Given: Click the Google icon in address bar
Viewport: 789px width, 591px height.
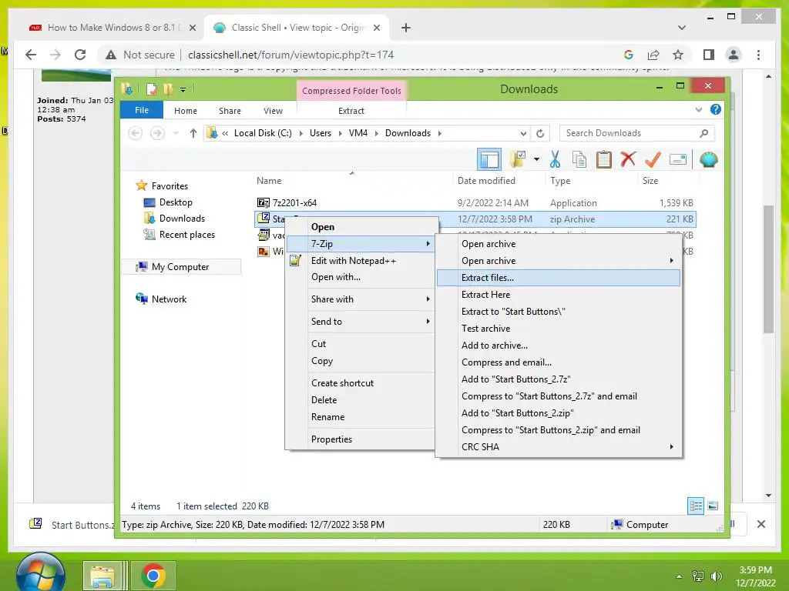Looking at the screenshot, I should click(629, 55).
